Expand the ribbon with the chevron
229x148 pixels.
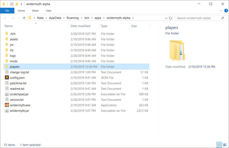coord(220,11)
